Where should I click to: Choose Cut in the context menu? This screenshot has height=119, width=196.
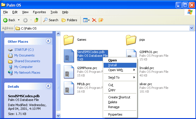[x=120, y=85]
